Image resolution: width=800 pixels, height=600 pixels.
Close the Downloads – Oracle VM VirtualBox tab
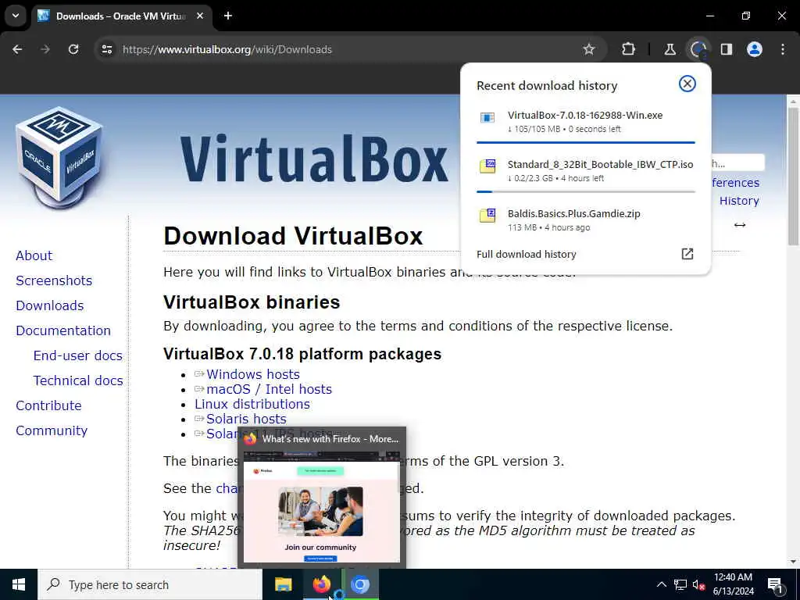point(200,16)
